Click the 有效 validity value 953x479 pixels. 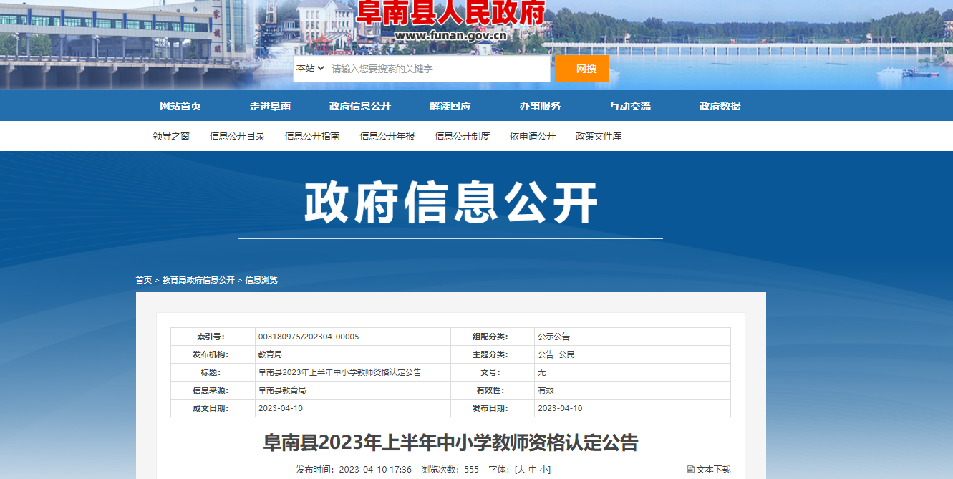tap(546, 390)
